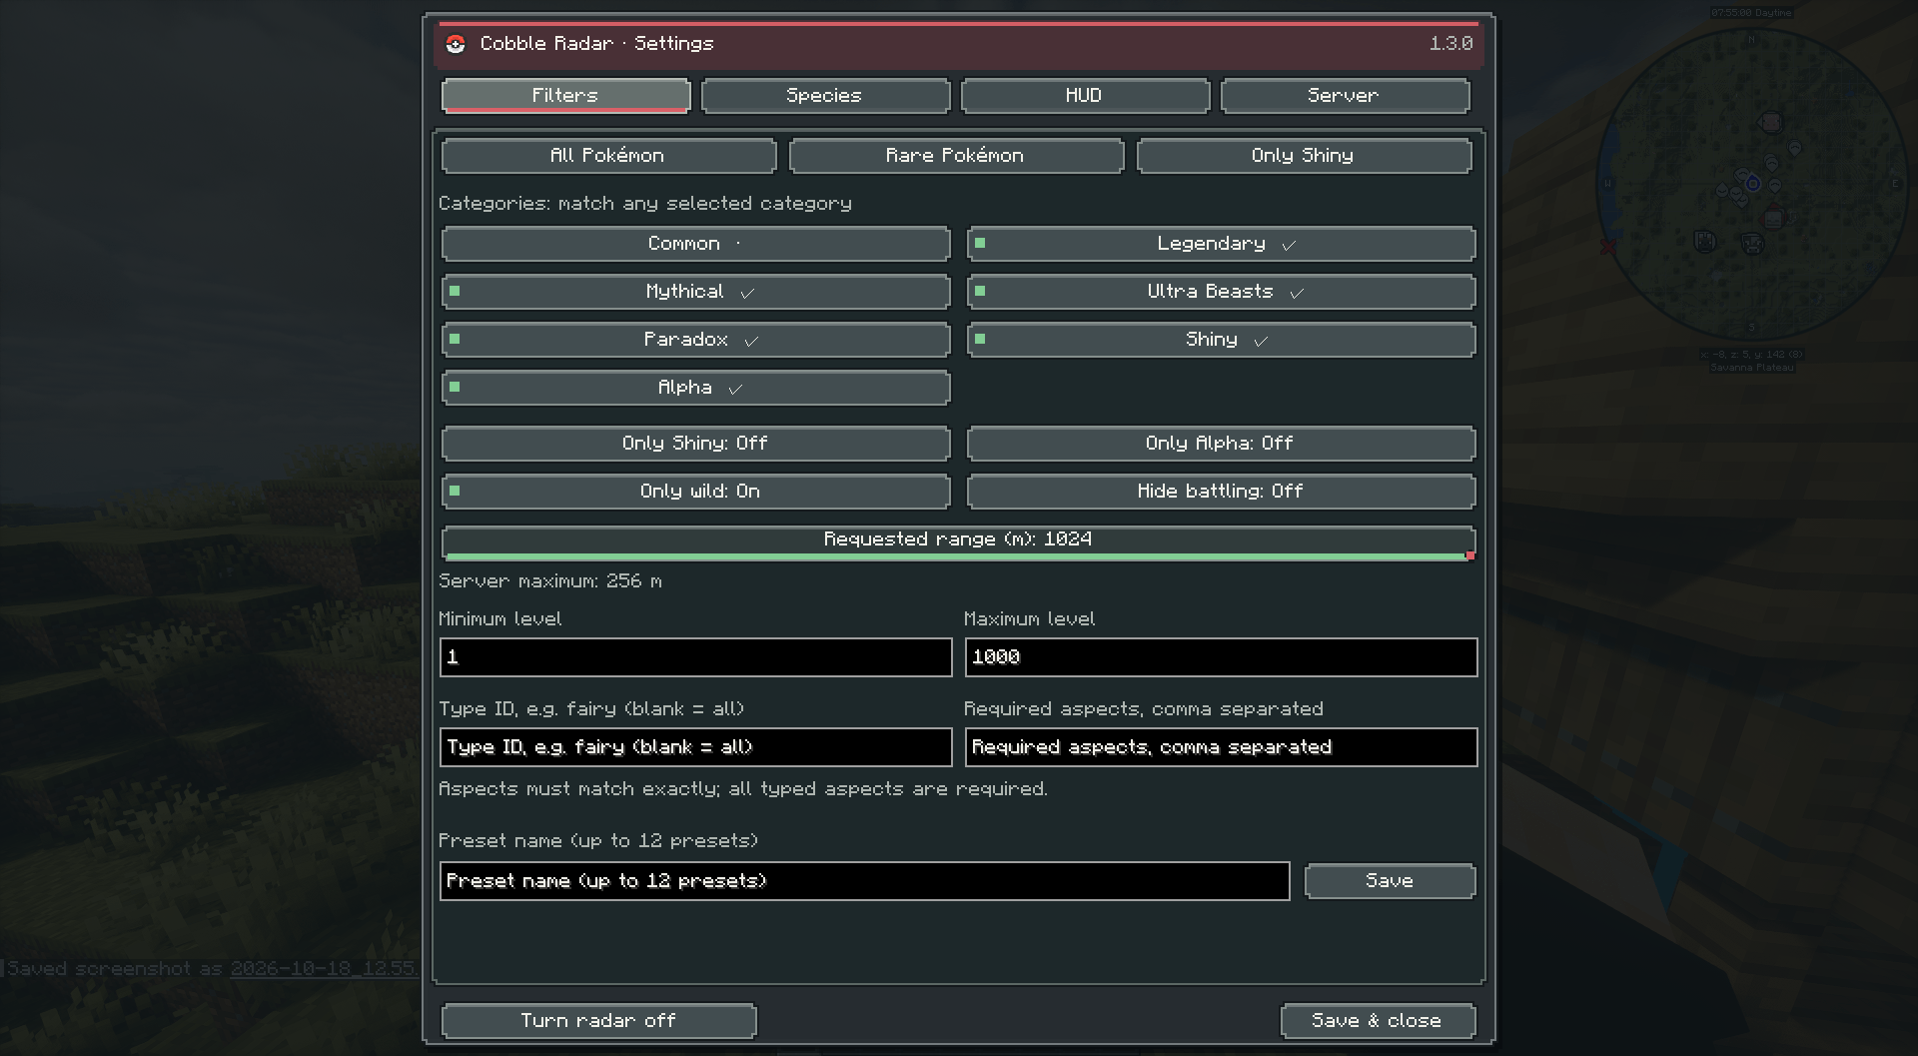Image resolution: width=1918 pixels, height=1056 pixels.
Task: Click Turn radar off
Action: click(598, 1021)
